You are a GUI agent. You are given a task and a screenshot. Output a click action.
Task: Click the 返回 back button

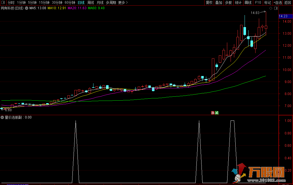288,3
